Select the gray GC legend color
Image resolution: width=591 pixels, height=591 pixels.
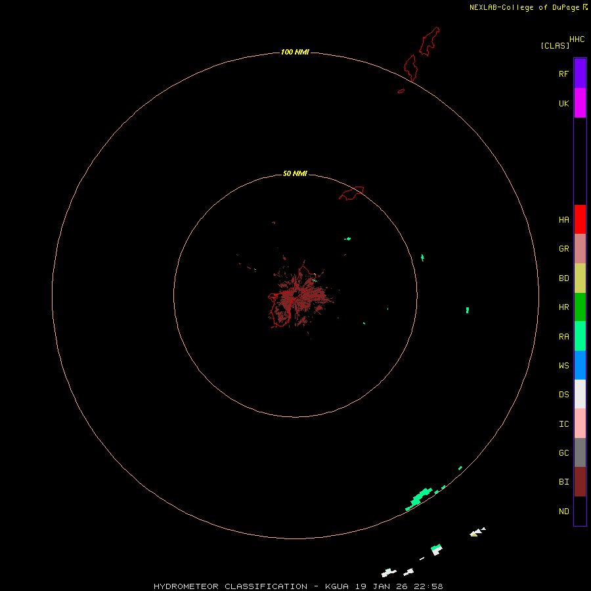(580, 452)
